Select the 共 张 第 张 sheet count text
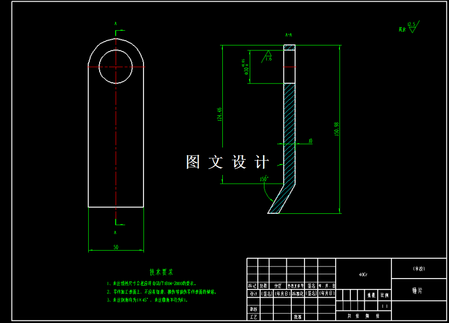The width and height of the screenshot is (449, 323). [363, 316]
